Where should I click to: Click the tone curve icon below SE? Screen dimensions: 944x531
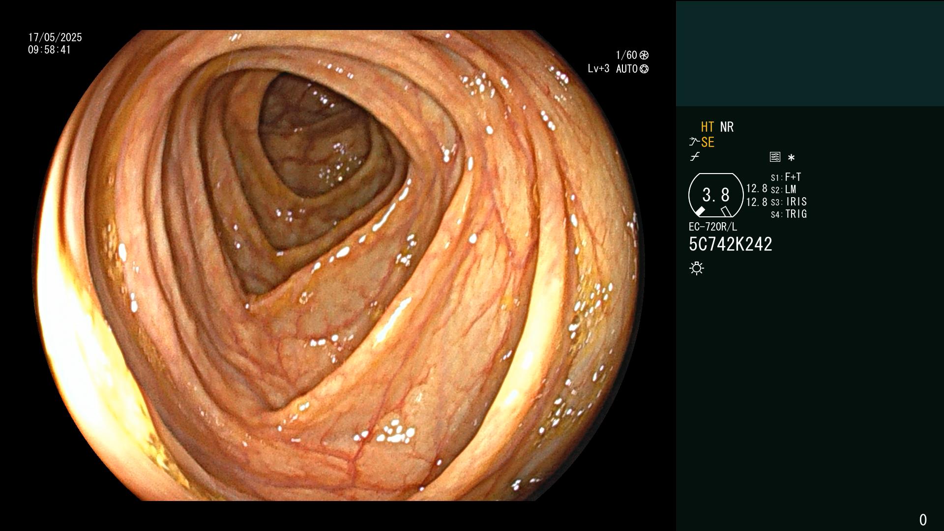(x=695, y=157)
